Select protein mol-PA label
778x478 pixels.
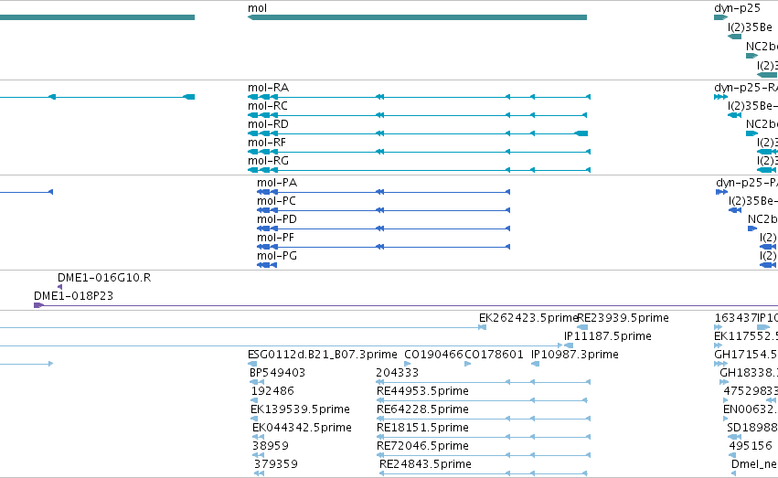[x=277, y=183]
